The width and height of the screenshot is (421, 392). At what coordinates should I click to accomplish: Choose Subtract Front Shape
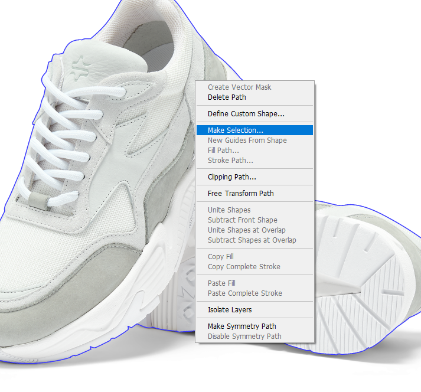pos(242,220)
